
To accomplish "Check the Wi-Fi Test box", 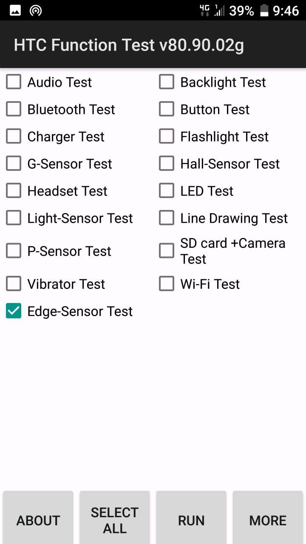I will (167, 284).
